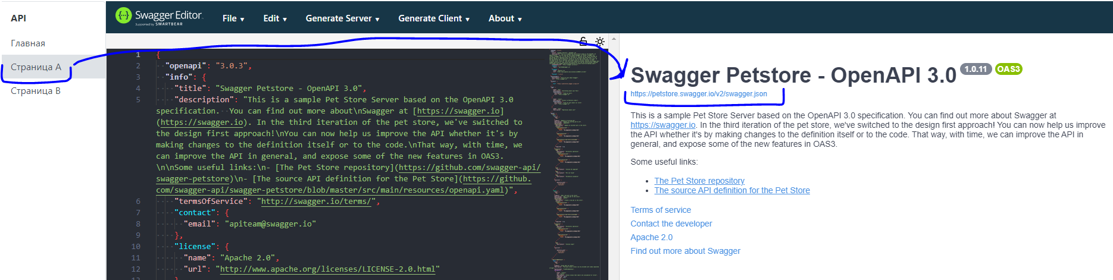Click the OAS3 badge
This screenshot has height=280, width=1113.
[x=1008, y=69]
